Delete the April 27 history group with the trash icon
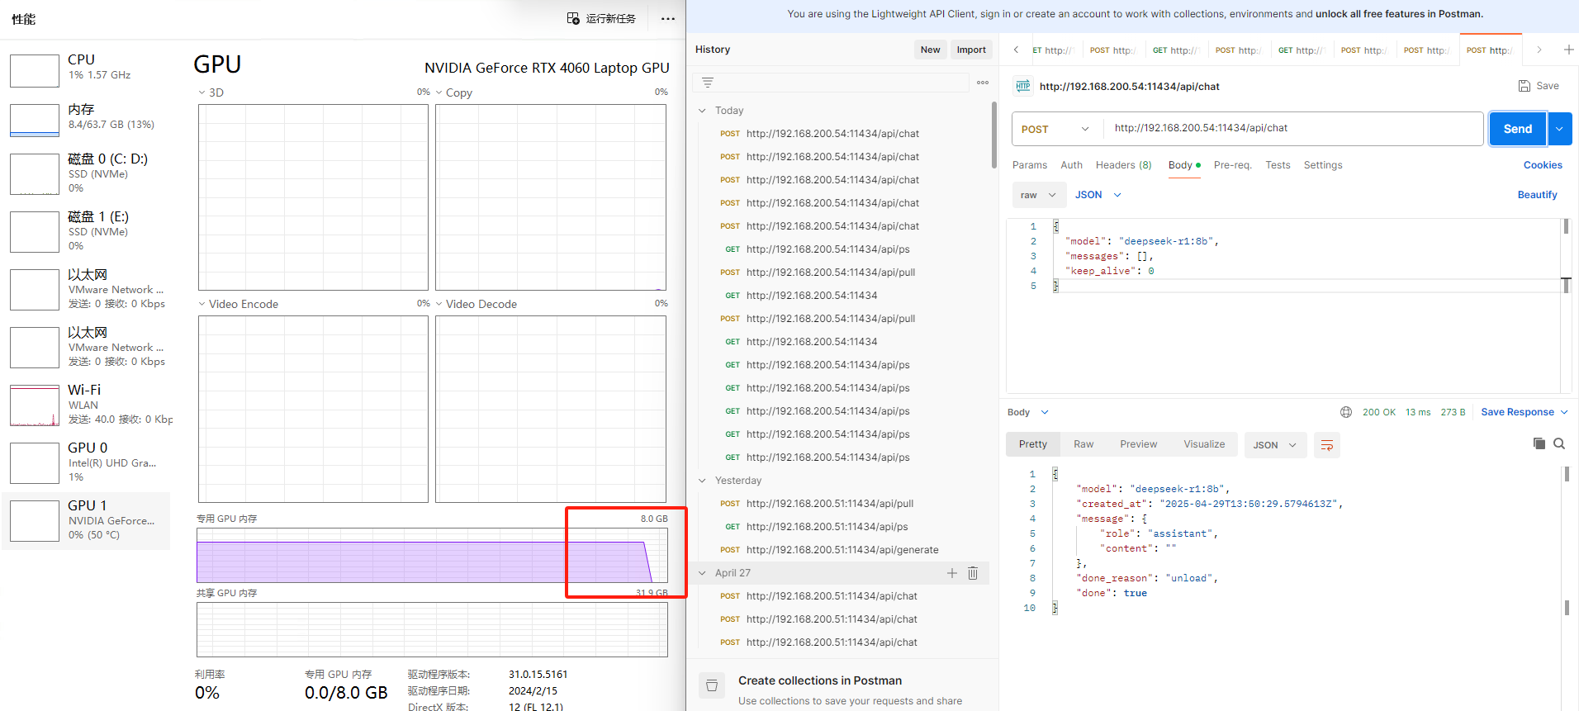This screenshot has height=711, width=1579. click(973, 573)
